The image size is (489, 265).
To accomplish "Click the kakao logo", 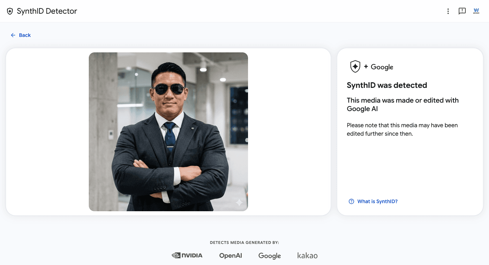I will coord(307,256).
